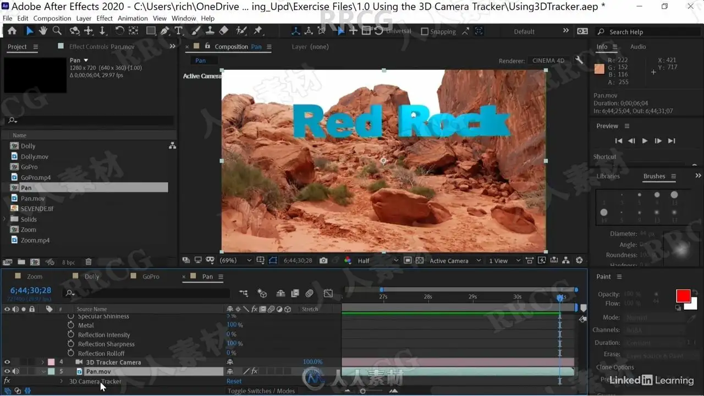Click Toggle Switches / Modes button

point(261,391)
